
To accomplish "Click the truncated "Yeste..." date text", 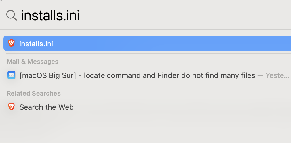I will tap(277, 75).
